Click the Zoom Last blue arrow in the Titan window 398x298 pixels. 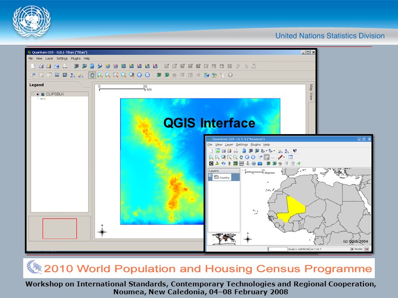[x=139, y=75]
